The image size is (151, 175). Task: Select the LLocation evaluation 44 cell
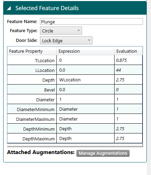pos(128,70)
